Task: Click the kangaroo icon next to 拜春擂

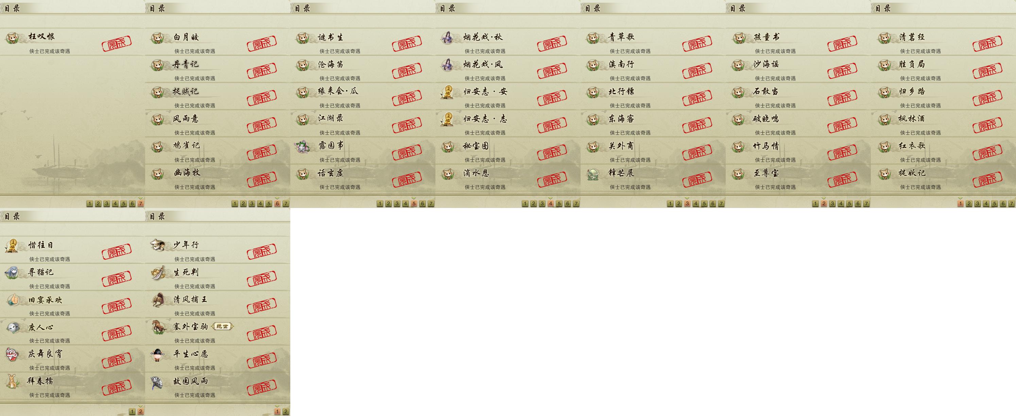Action: (x=13, y=381)
